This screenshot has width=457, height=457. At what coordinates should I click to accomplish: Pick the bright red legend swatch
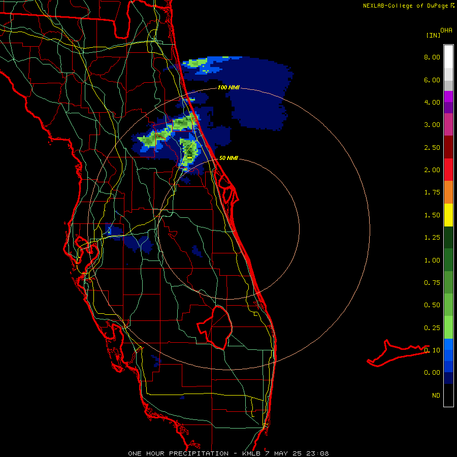click(x=448, y=170)
